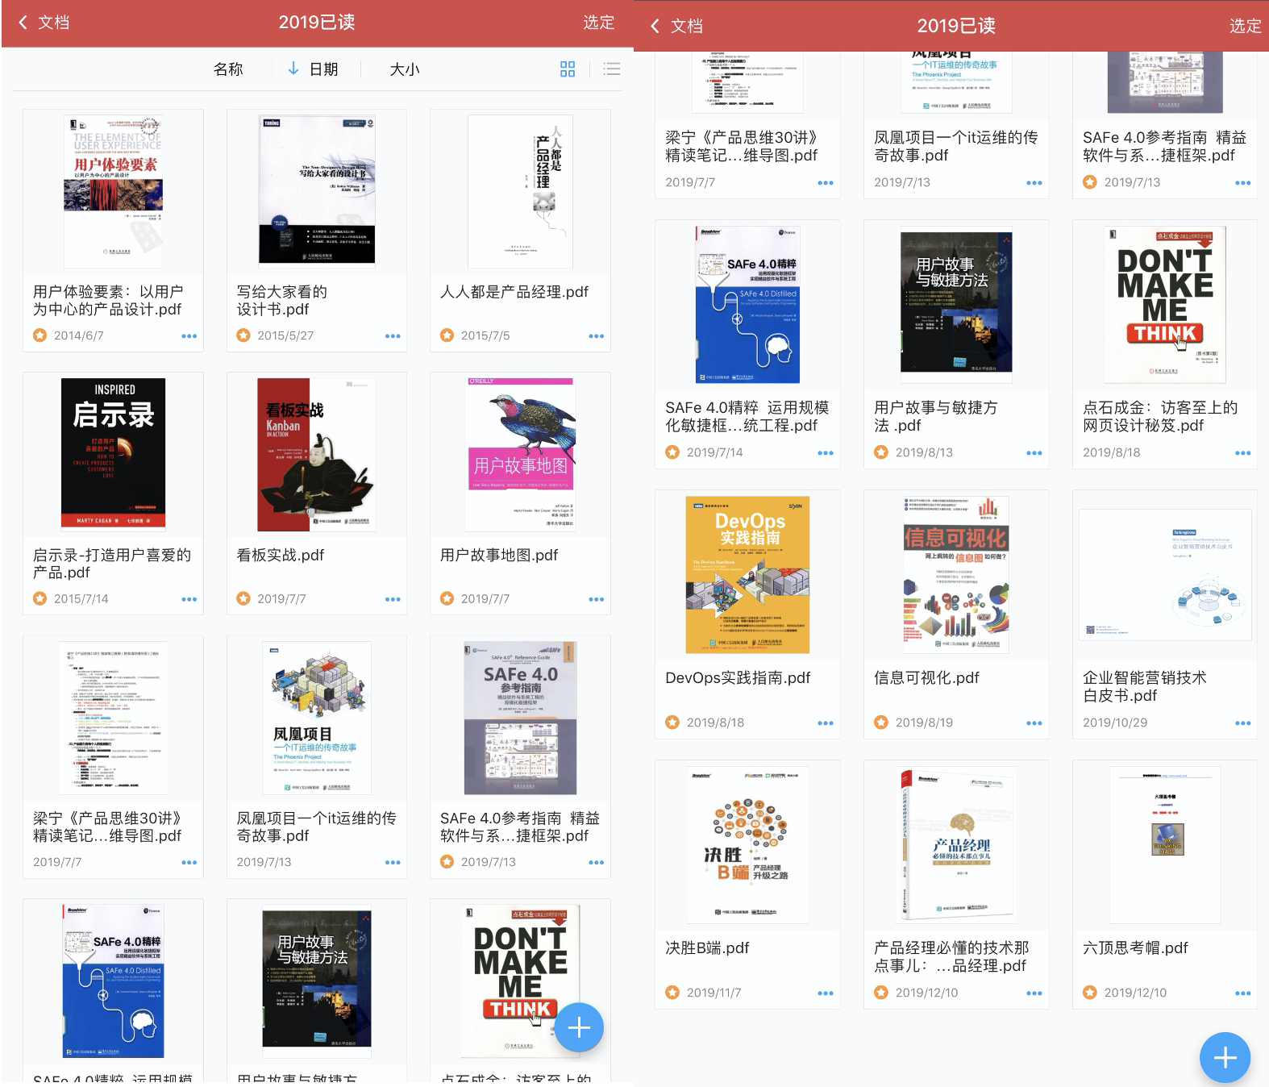Toggle favorite star for 看板实战.pdf
The image size is (1269, 1087).
(243, 598)
